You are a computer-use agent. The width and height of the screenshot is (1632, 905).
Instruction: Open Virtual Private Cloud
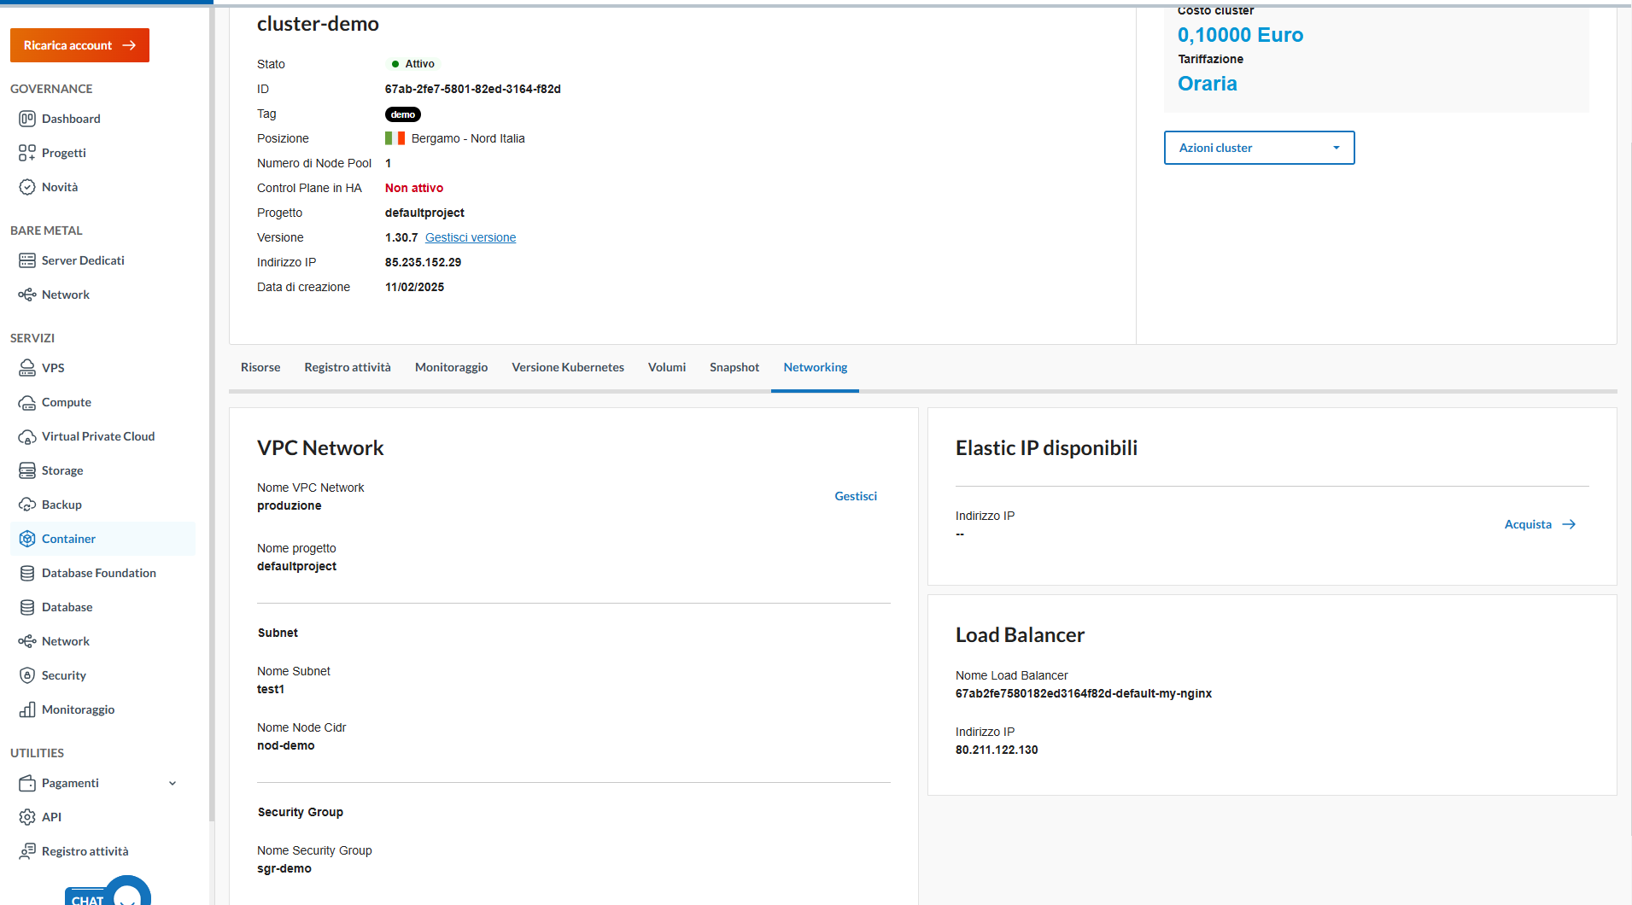(x=97, y=436)
